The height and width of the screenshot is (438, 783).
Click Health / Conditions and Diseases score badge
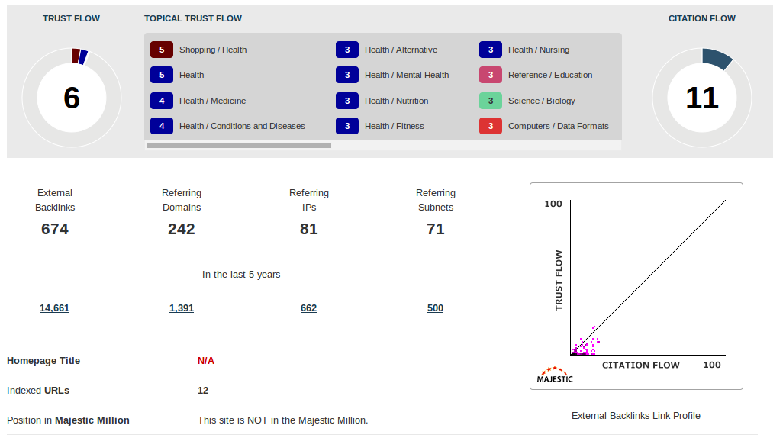pyautogui.click(x=162, y=126)
